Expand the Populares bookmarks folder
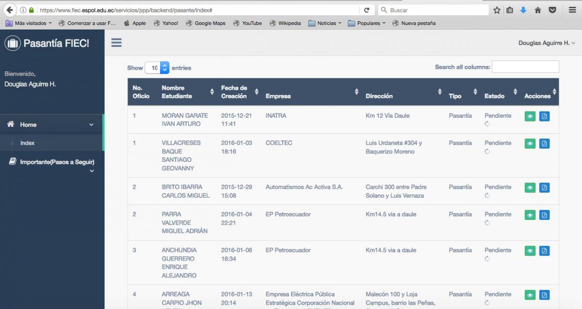This screenshot has height=309, width=582. pos(367,23)
